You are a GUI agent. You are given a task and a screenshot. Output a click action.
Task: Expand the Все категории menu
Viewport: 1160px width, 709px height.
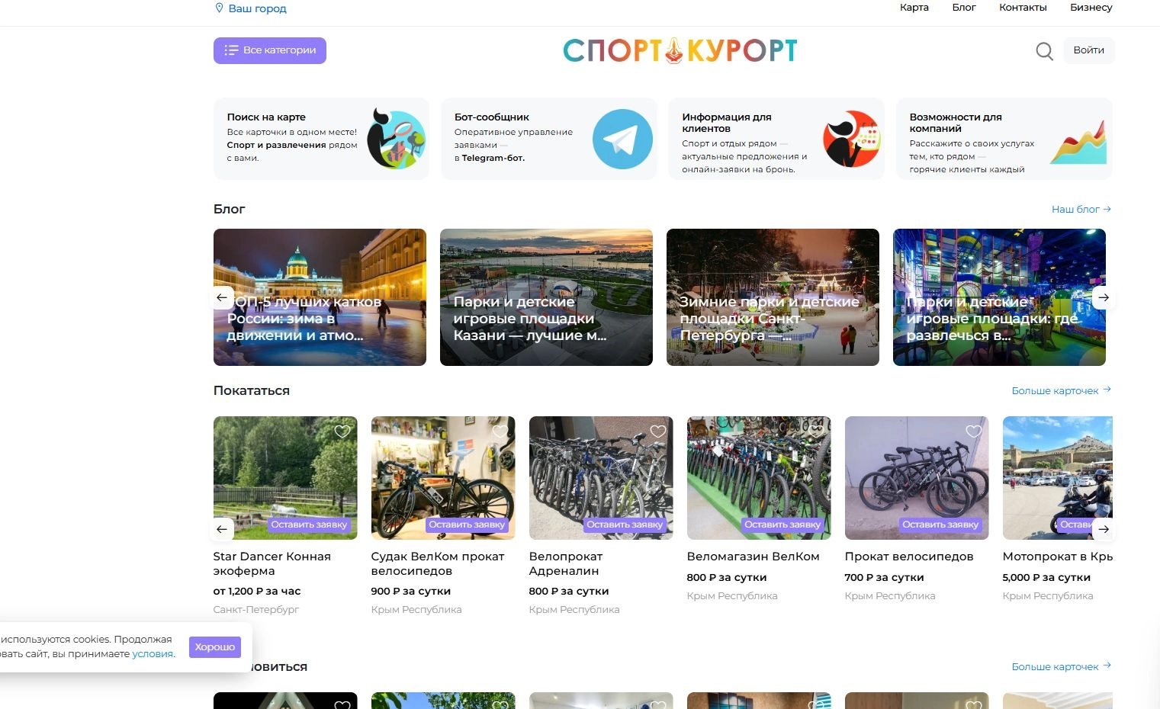pos(270,50)
